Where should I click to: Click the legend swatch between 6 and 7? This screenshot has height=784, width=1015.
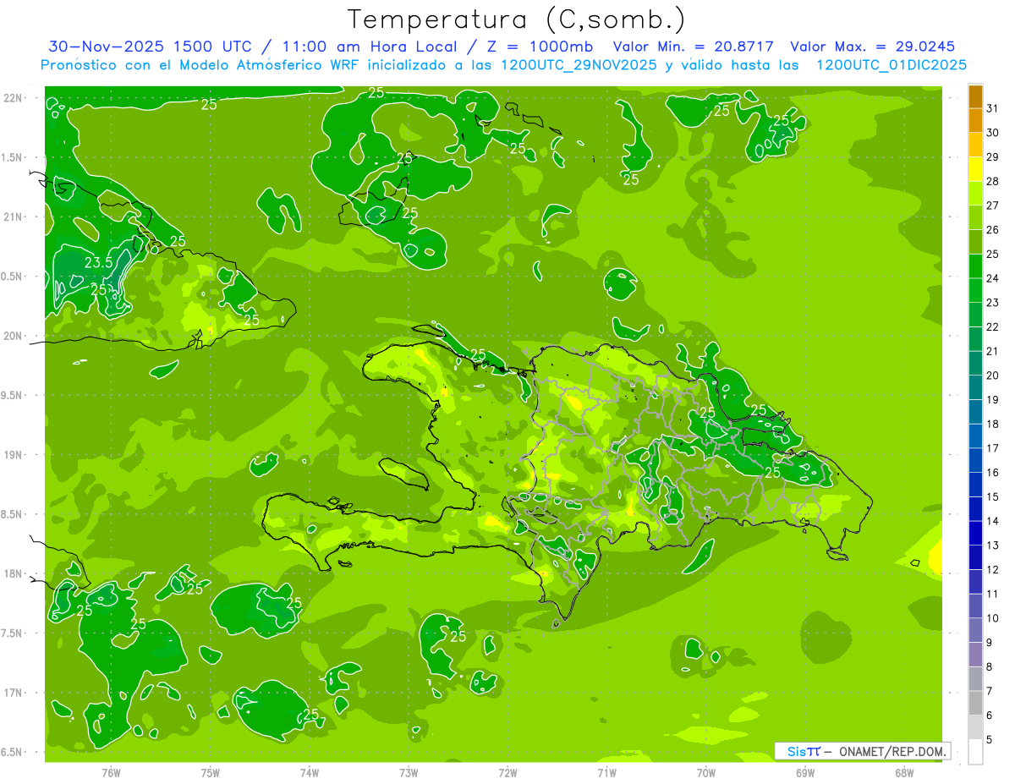975,704
